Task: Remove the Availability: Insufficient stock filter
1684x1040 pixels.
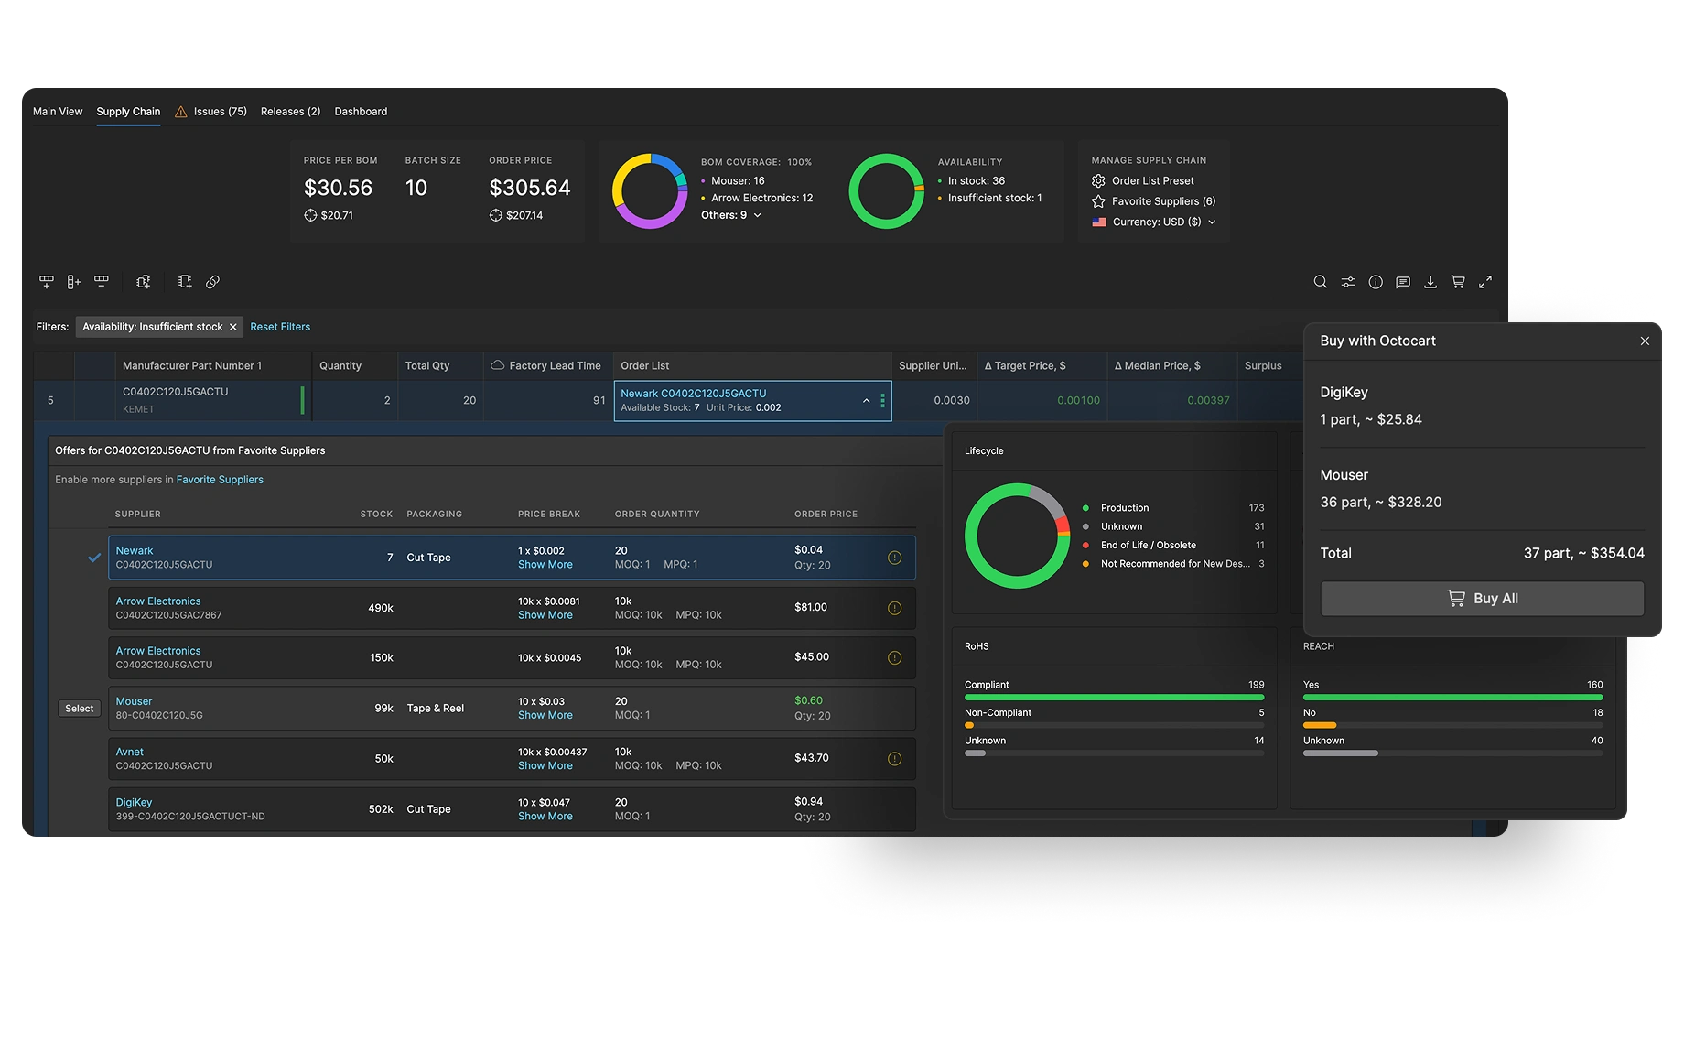Action: [233, 327]
